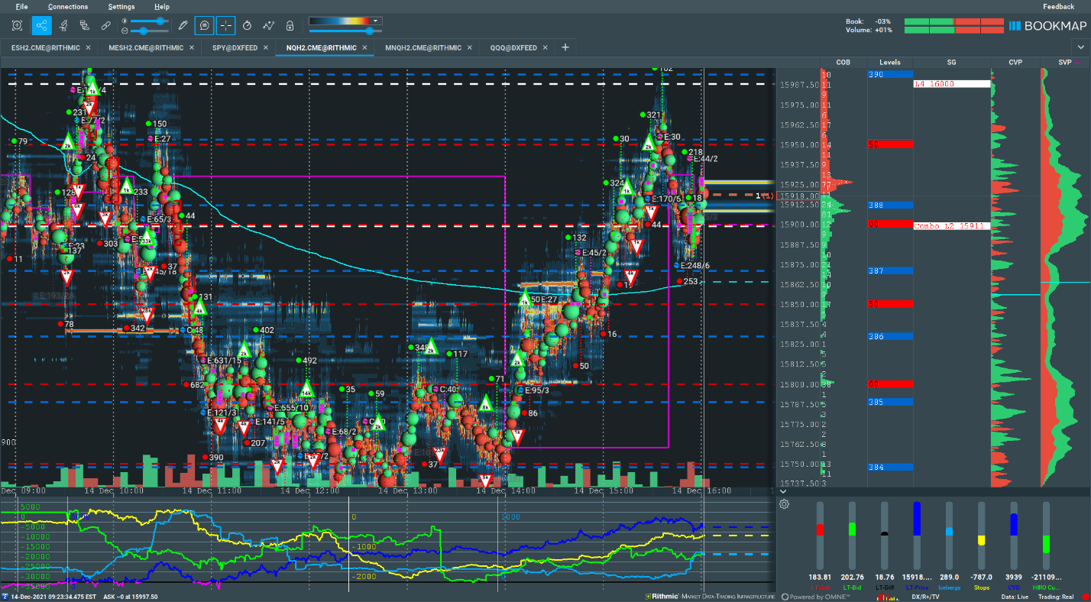This screenshot has width=1091, height=602.
Task: Click the Feedback link
Action: 1059,6
